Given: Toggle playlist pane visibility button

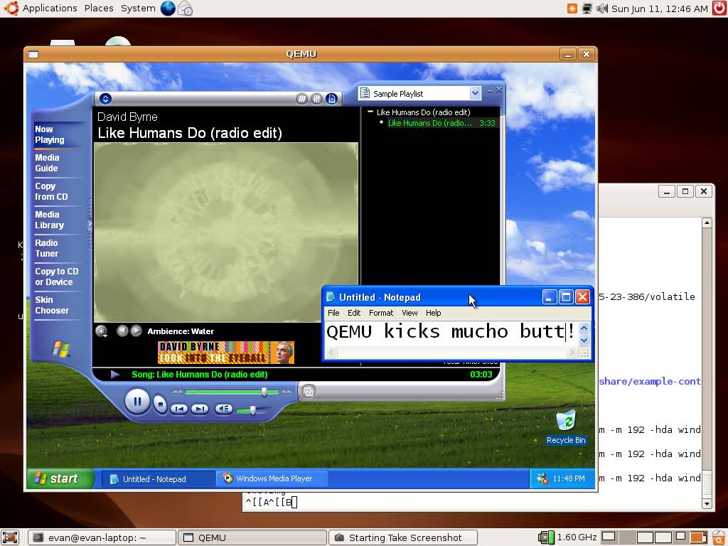Looking at the screenshot, I should point(331,99).
